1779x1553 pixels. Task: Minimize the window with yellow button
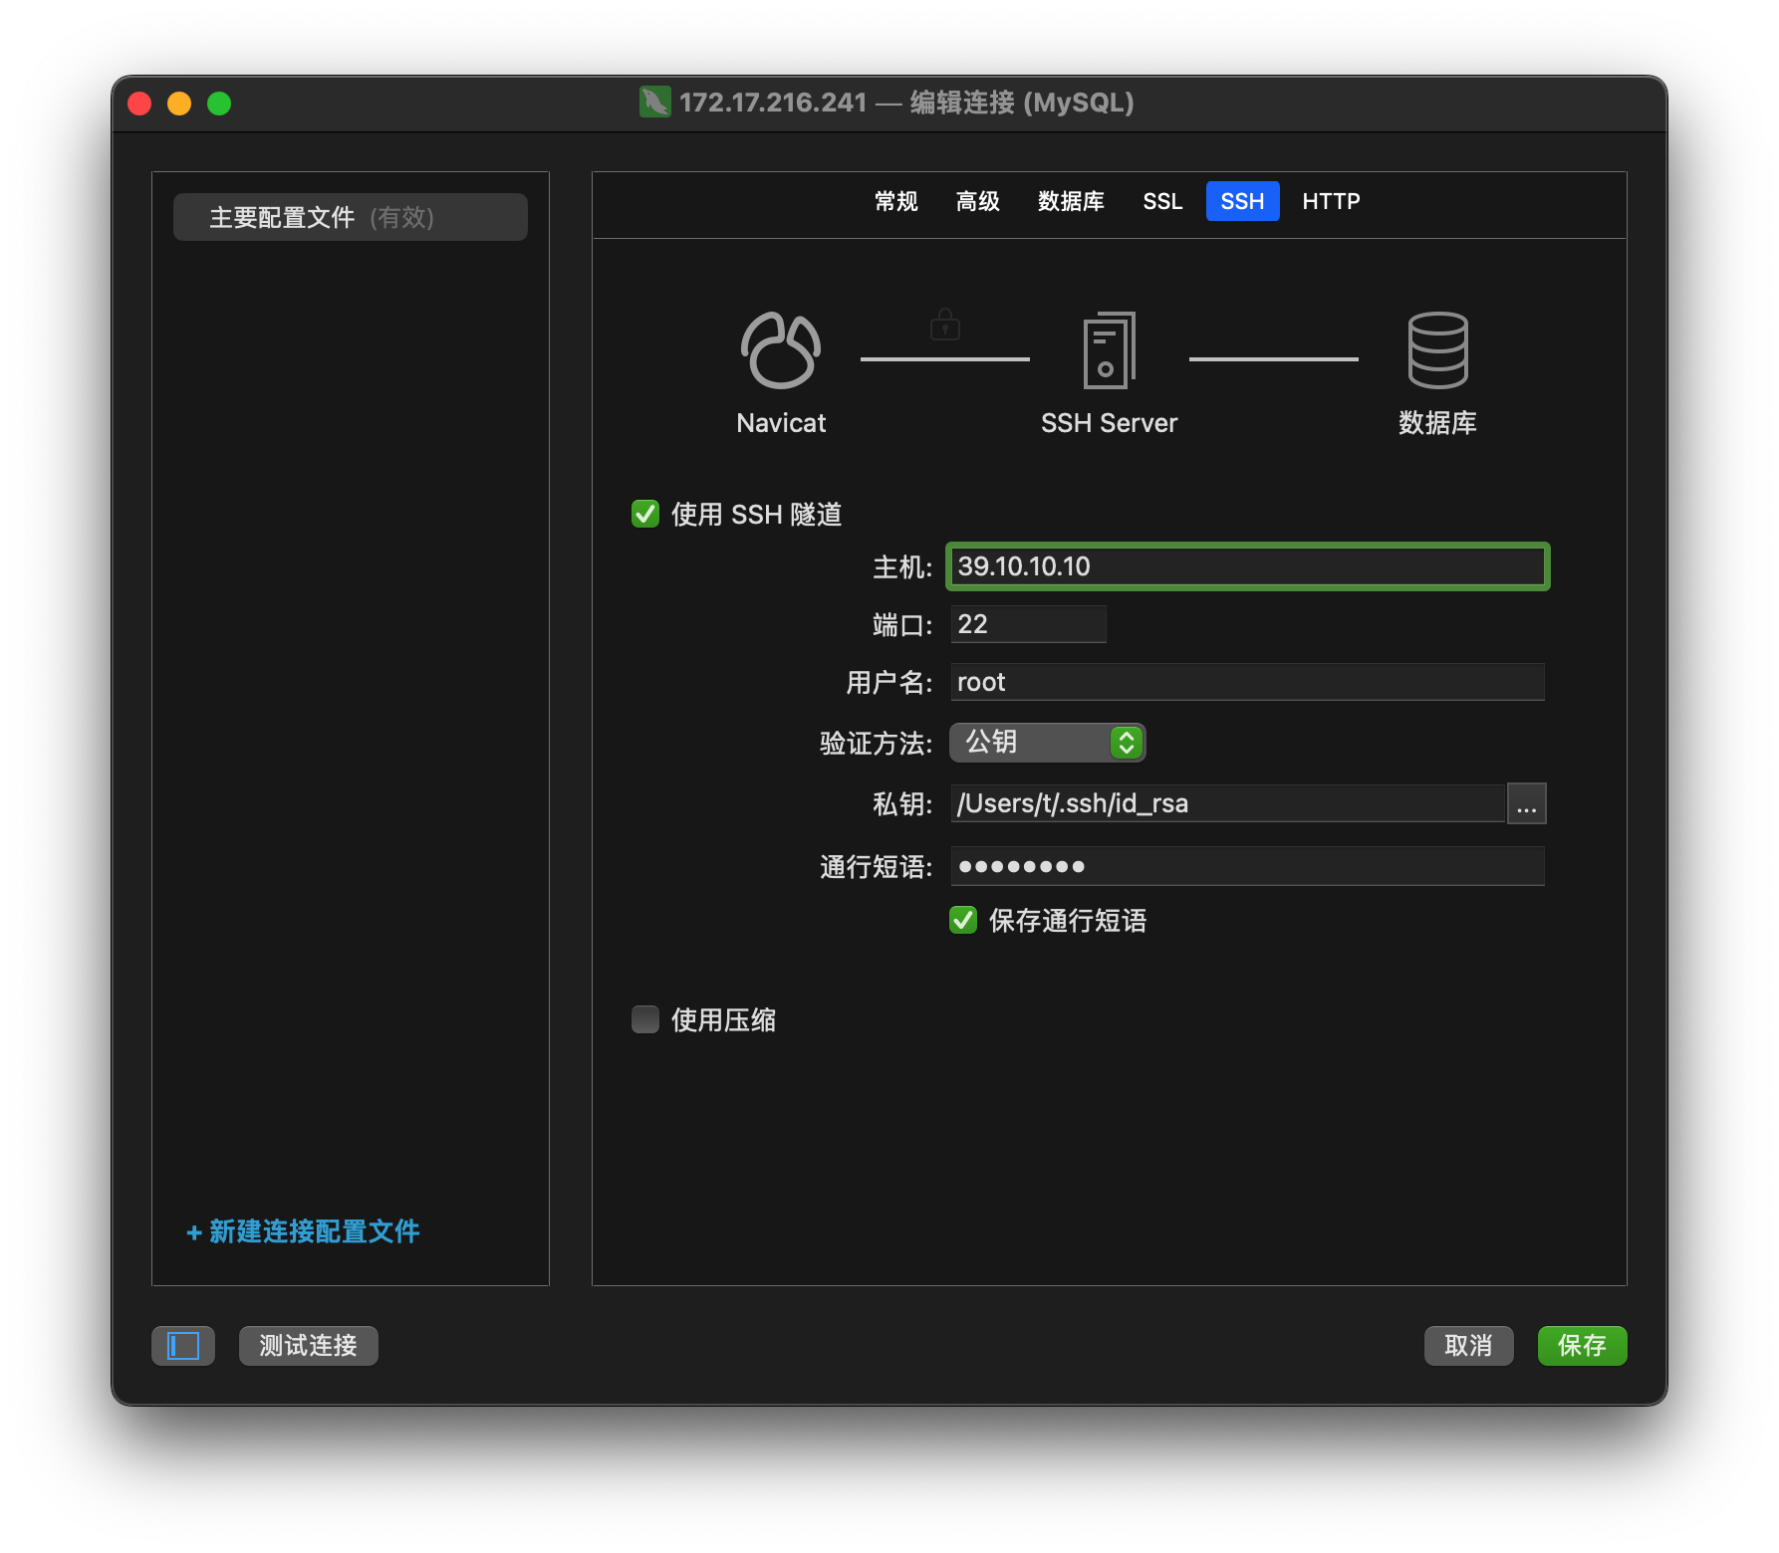[179, 104]
